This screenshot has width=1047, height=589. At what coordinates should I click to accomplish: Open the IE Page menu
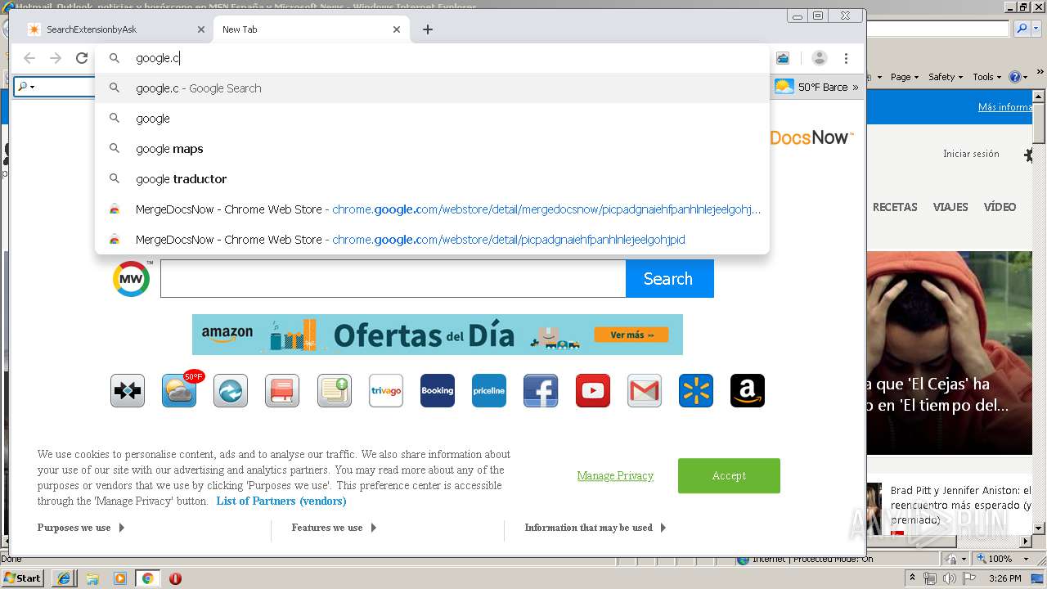click(x=904, y=77)
